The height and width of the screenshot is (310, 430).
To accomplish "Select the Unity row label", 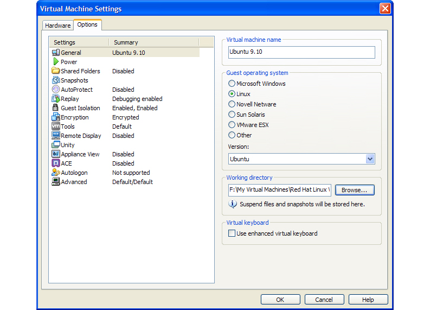I will pyautogui.click(x=67, y=145).
